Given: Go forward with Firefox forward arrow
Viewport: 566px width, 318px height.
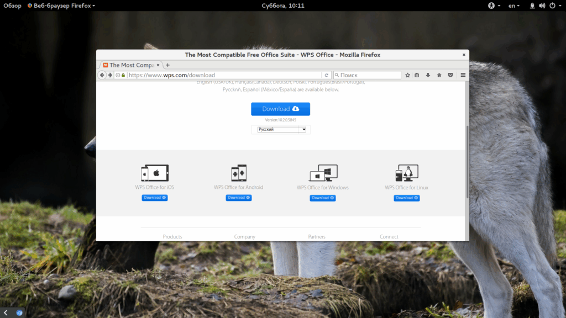Looking at the screenshot, I should [110, 75].
